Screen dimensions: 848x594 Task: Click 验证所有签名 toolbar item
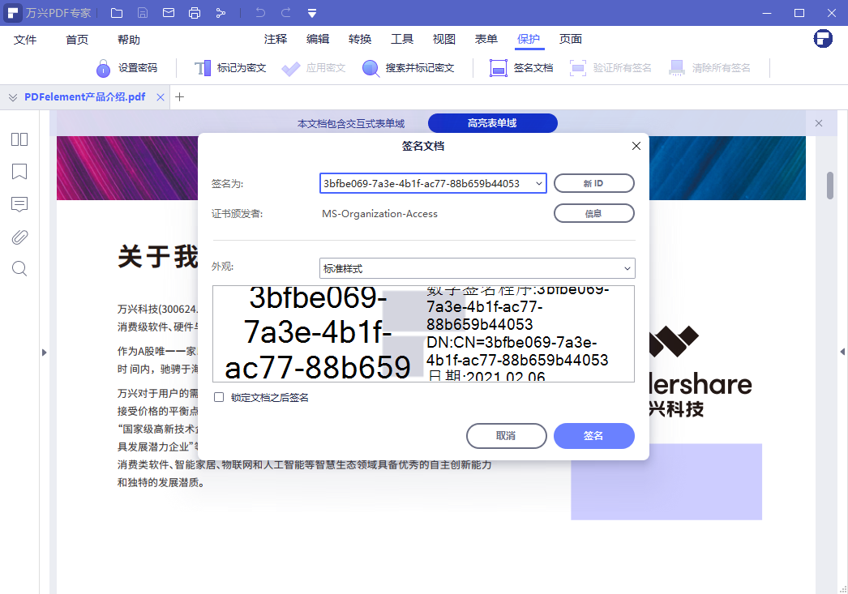coord(610,68)
